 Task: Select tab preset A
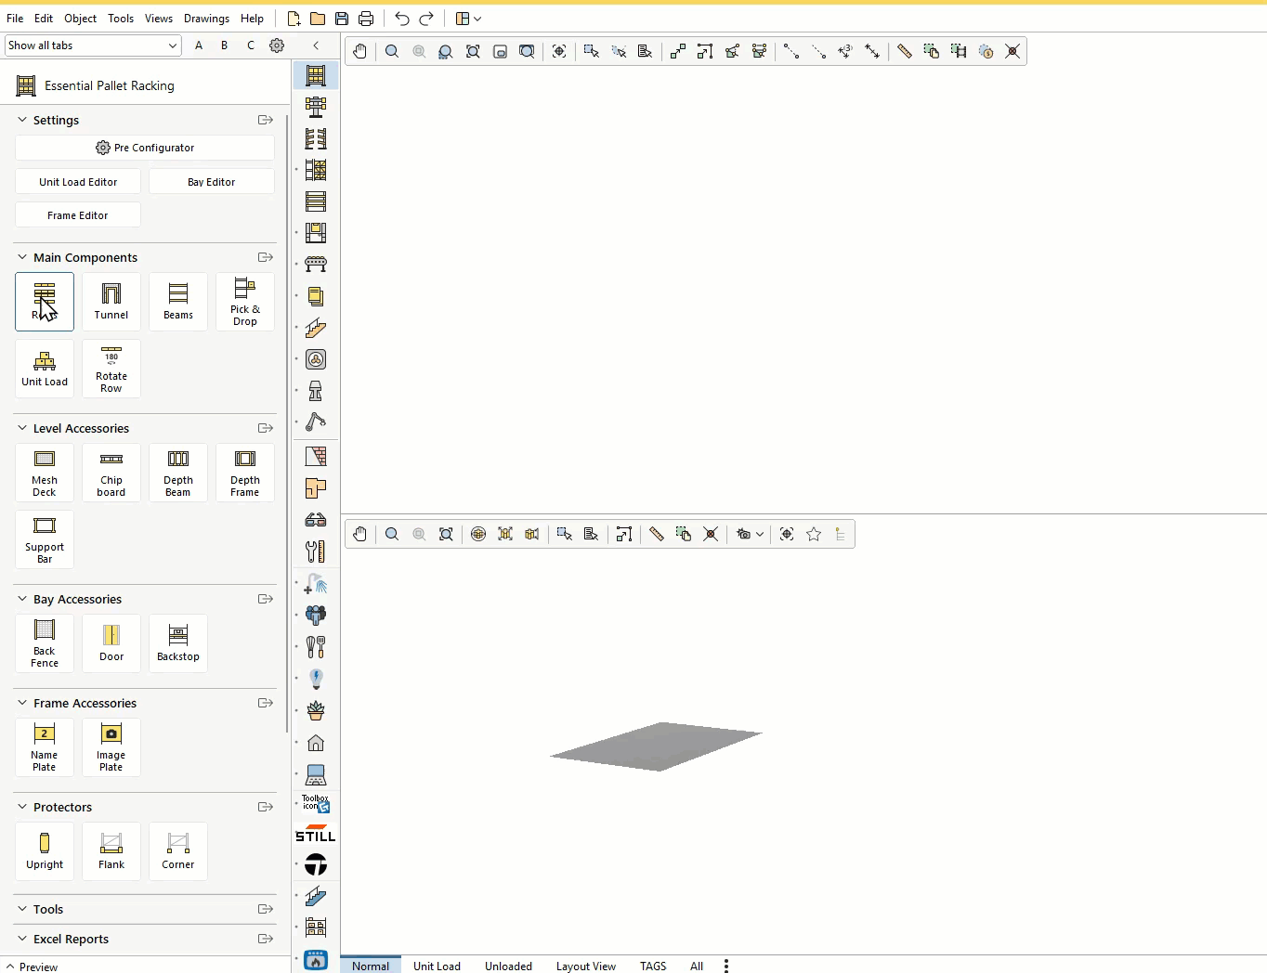[x=199, y=45]
